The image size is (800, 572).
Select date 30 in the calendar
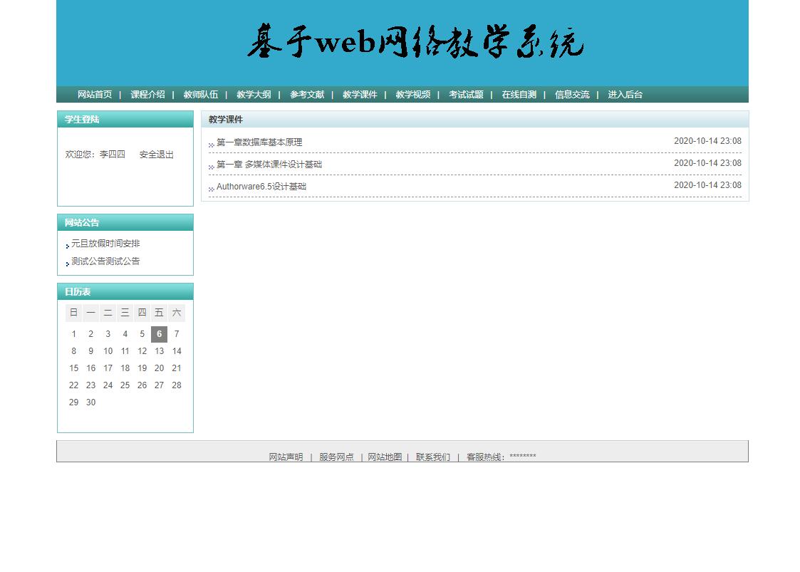coord(90,402)
